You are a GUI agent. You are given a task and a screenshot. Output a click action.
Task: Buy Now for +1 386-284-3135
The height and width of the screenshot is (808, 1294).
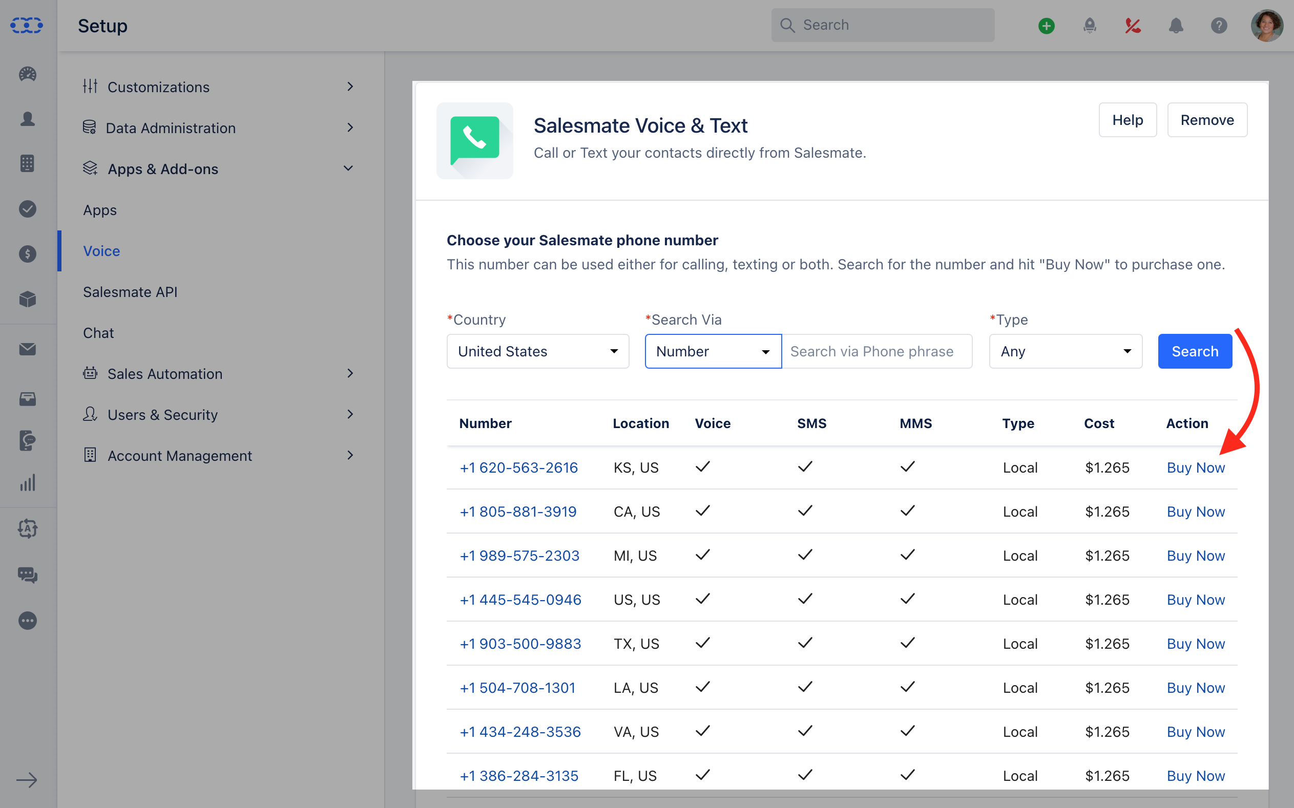tap(1195, 775)
